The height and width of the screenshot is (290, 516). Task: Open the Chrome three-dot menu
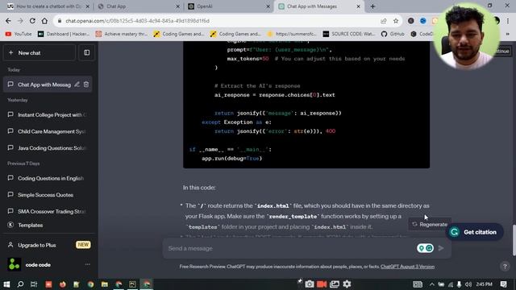508,21
